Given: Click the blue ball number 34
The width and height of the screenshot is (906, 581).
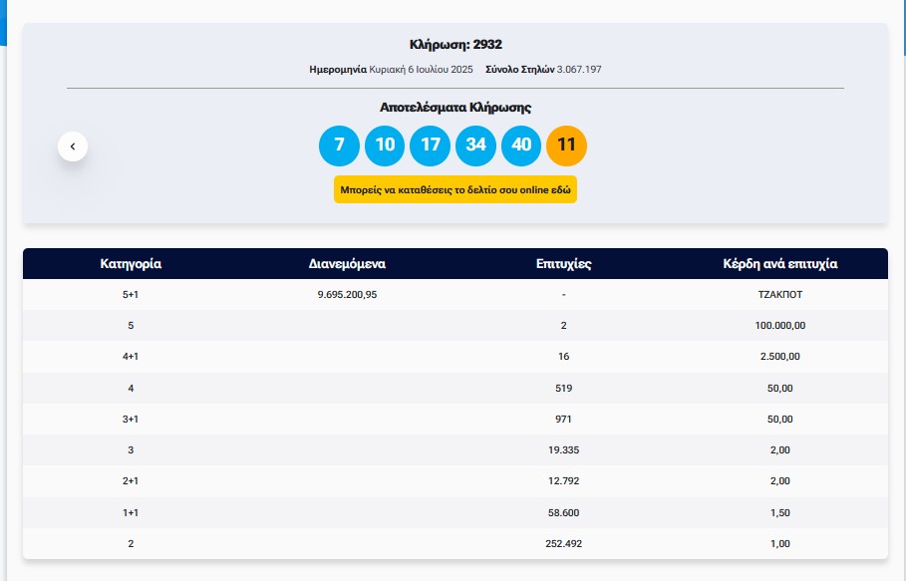Looking at the screenshot, I should click(475, 145).
